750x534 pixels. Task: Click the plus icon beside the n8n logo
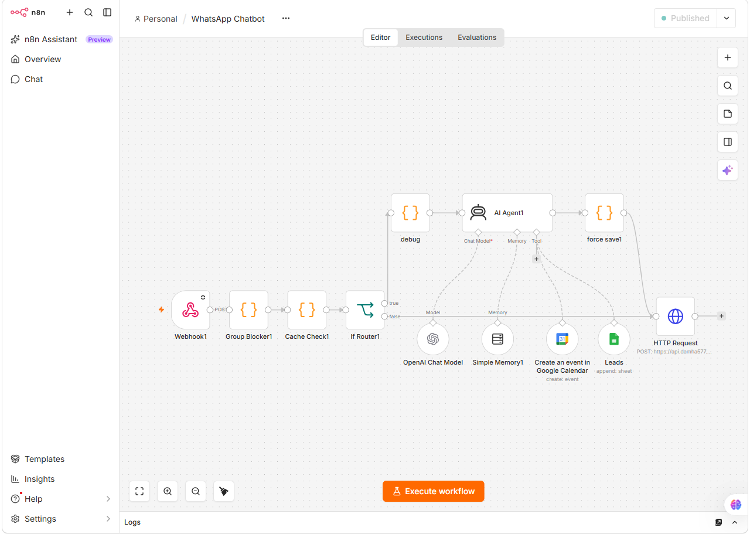tap(70, 12)
